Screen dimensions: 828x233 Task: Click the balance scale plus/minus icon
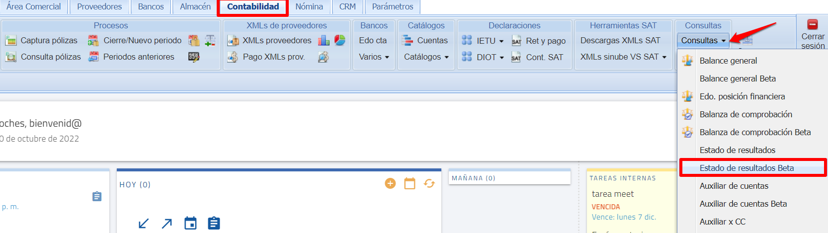[x=210, y=40]
